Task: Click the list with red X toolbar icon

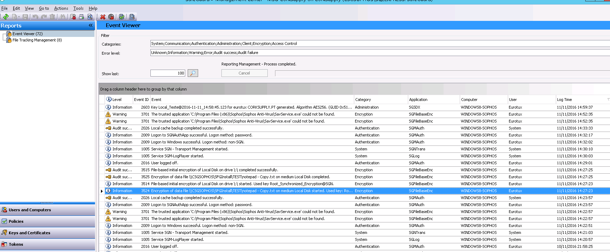Action: point(73,17)
